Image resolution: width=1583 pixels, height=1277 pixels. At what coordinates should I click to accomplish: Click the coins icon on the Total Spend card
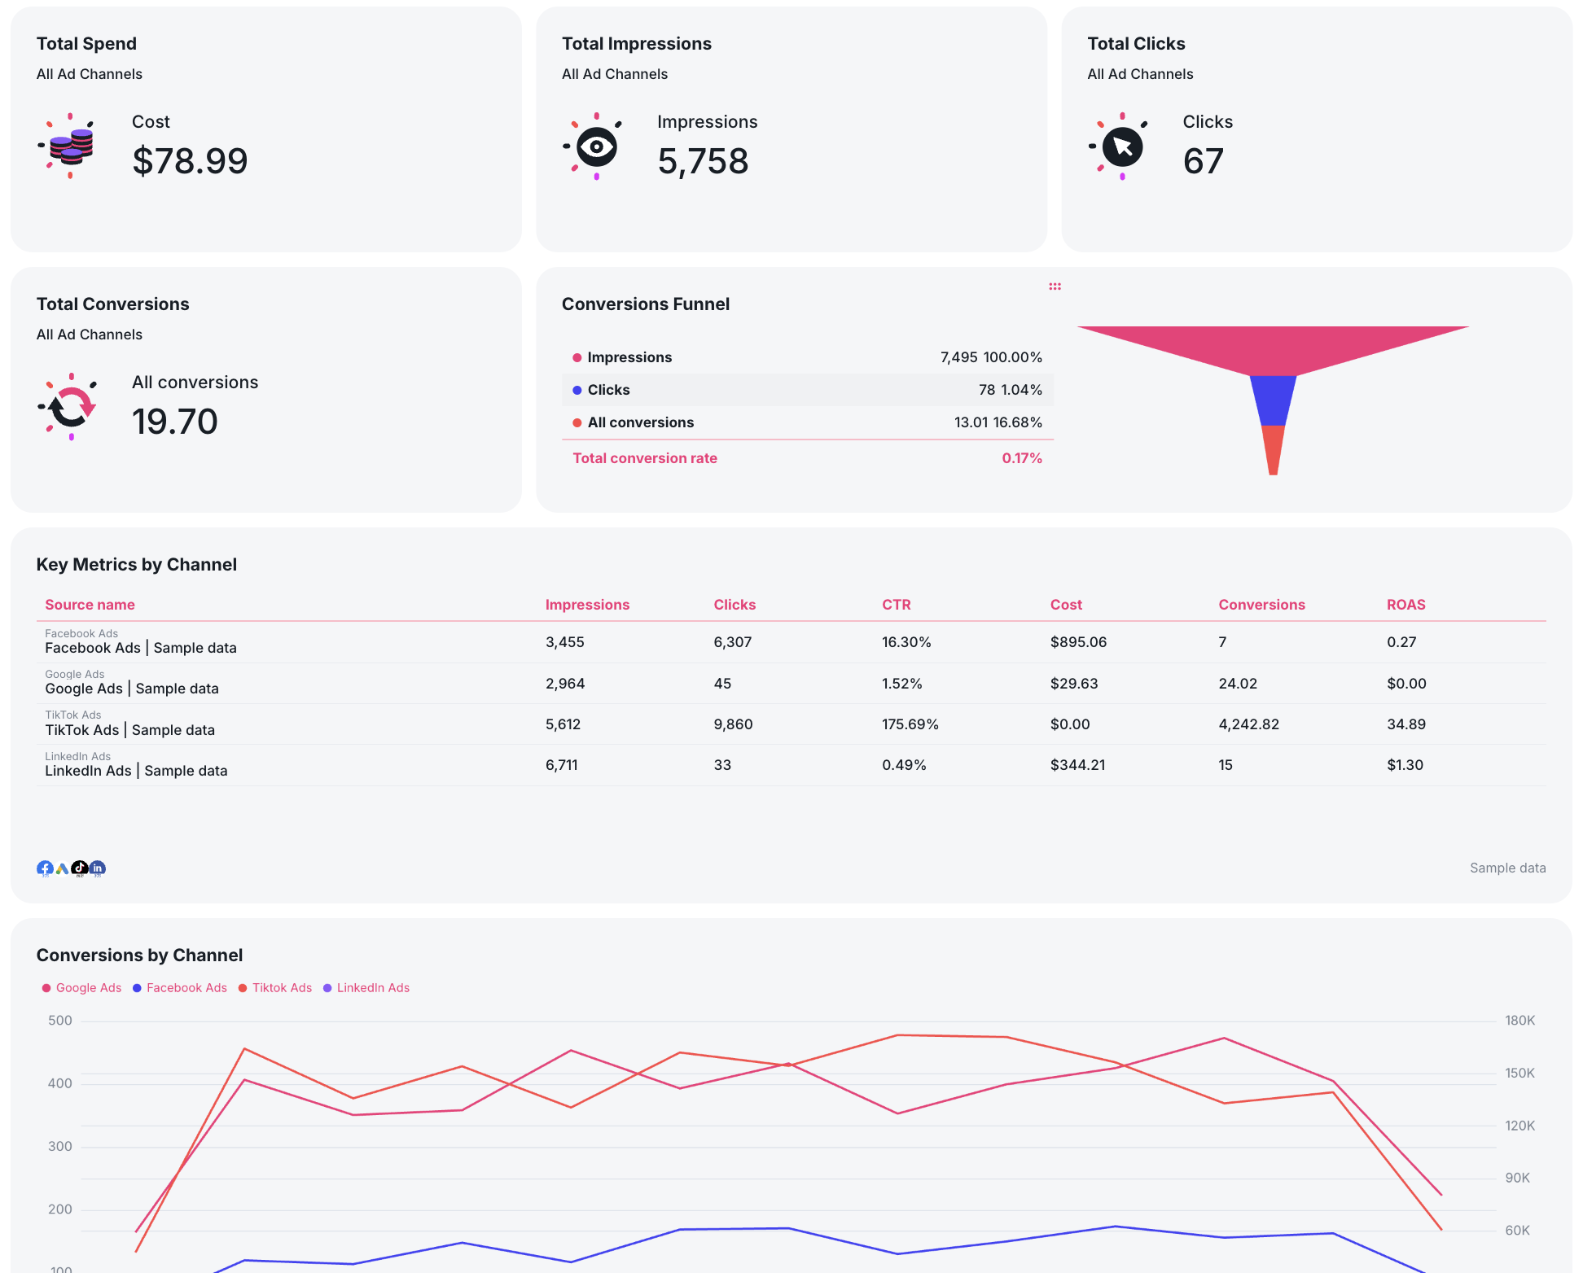click(69, 147)
